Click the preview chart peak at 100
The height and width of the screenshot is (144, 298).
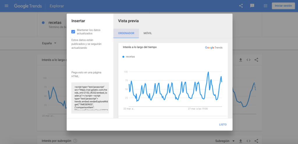(x=208, y=72)
